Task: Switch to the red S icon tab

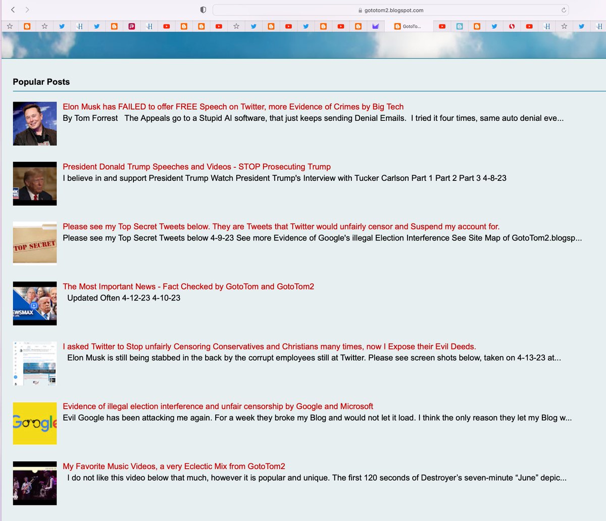Action: click(512, 26)
